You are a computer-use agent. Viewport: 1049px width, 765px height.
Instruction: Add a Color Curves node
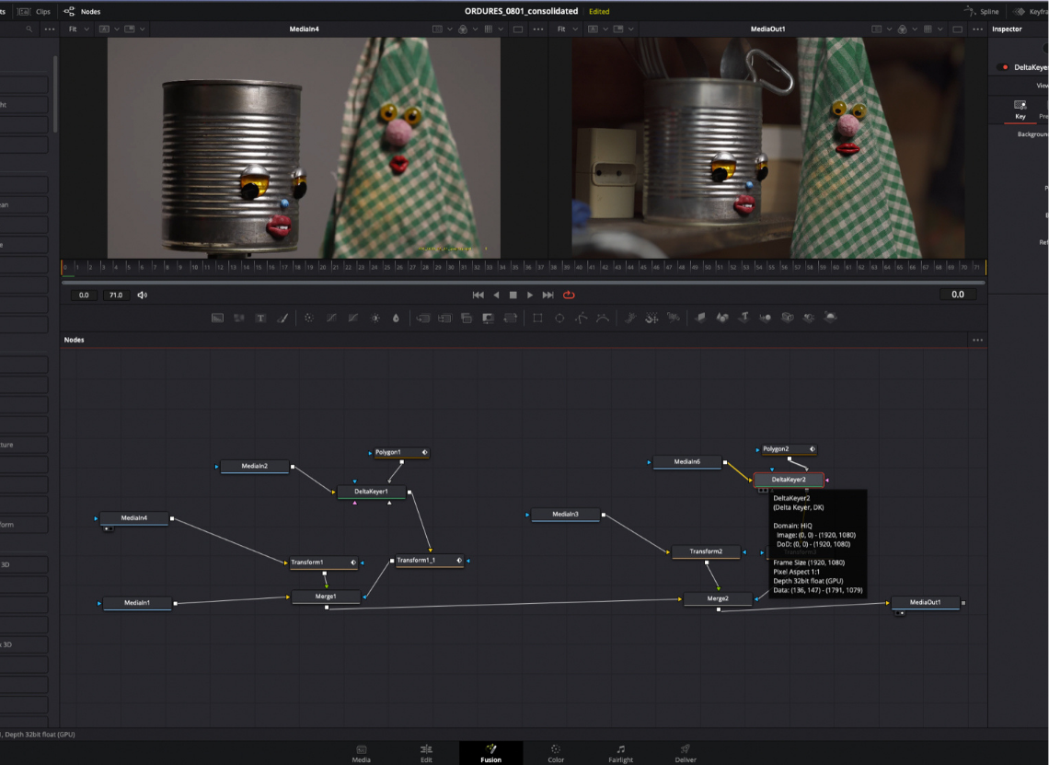click(x=331, y=318)
